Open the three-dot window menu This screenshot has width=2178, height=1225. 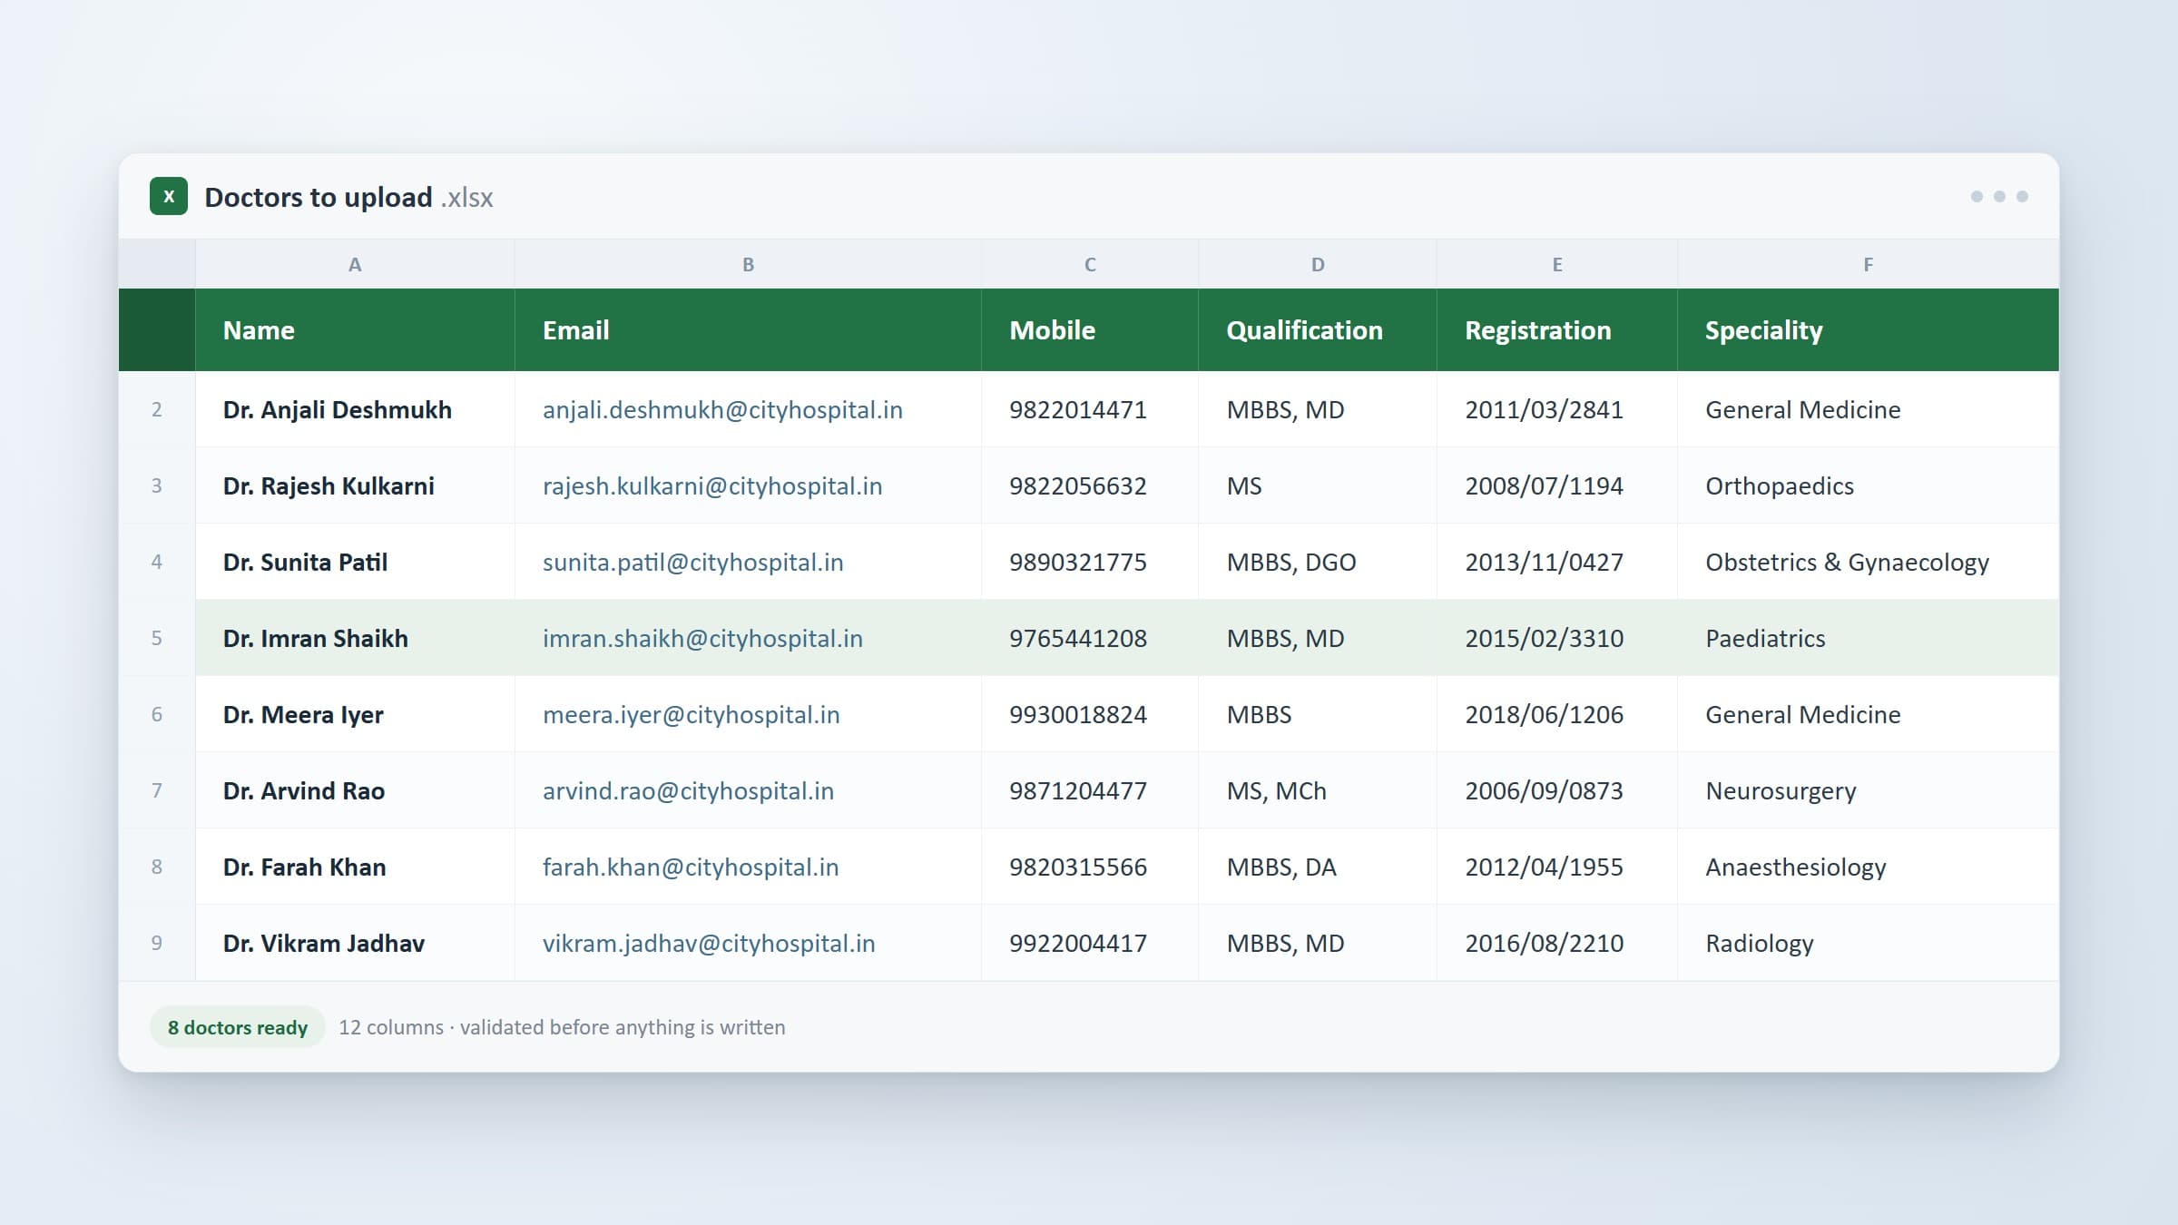(x=1998, y=196)
